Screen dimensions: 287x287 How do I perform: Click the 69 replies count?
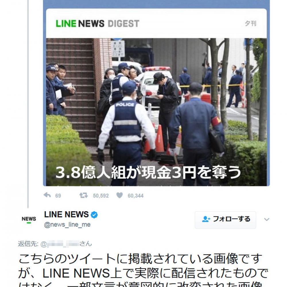tap(58, 196)
